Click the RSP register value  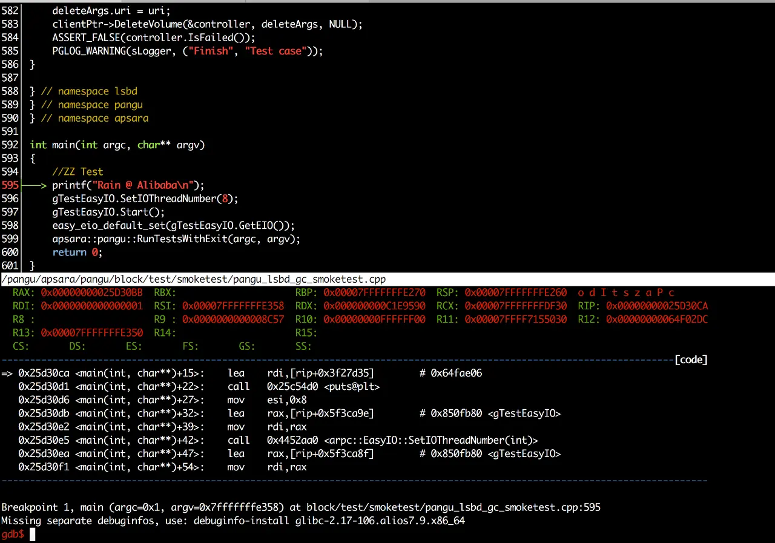coord(516,293)
